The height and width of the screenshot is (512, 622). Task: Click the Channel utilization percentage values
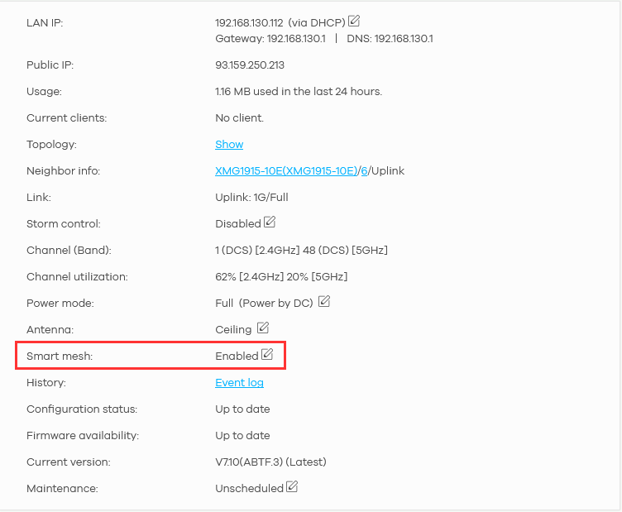[281, 277]
